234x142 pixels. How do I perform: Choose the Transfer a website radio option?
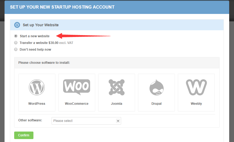16,43
